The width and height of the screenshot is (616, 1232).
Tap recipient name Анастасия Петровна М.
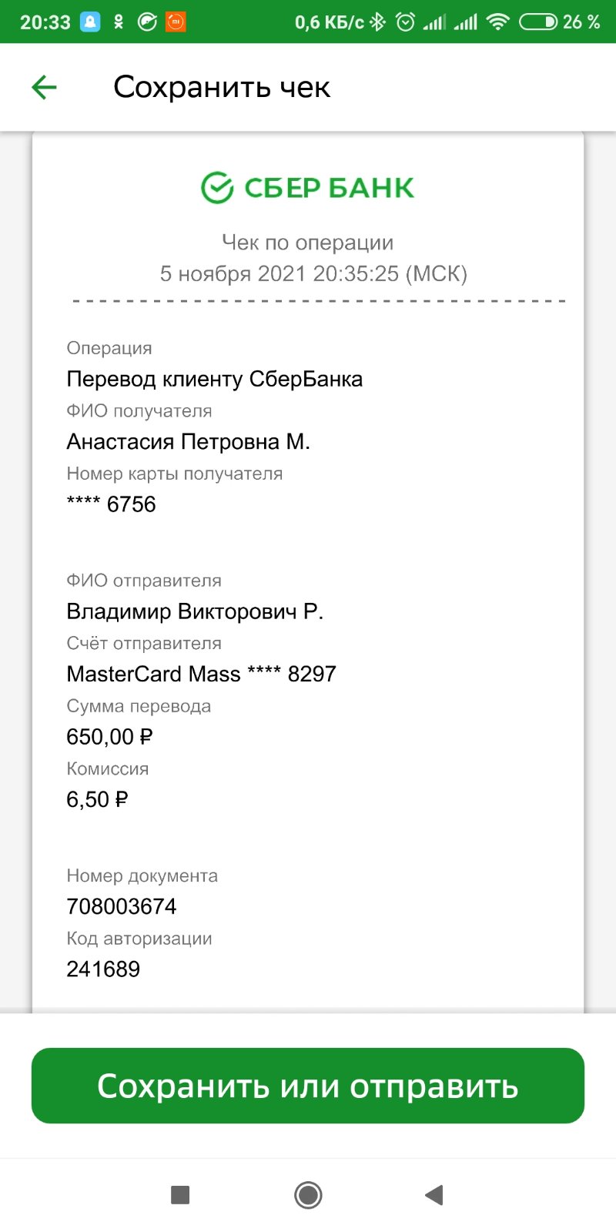click(189, 441)
